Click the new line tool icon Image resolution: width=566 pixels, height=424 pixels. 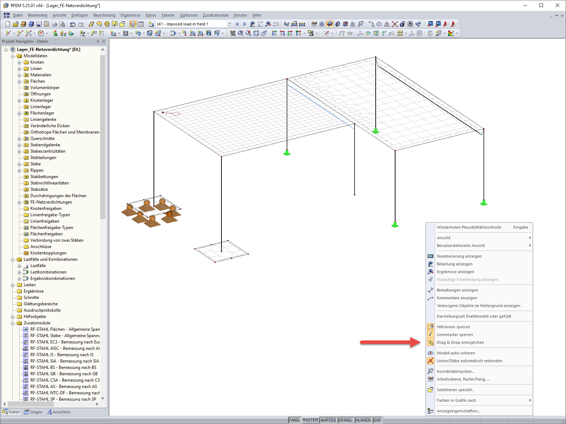point(20,33)
